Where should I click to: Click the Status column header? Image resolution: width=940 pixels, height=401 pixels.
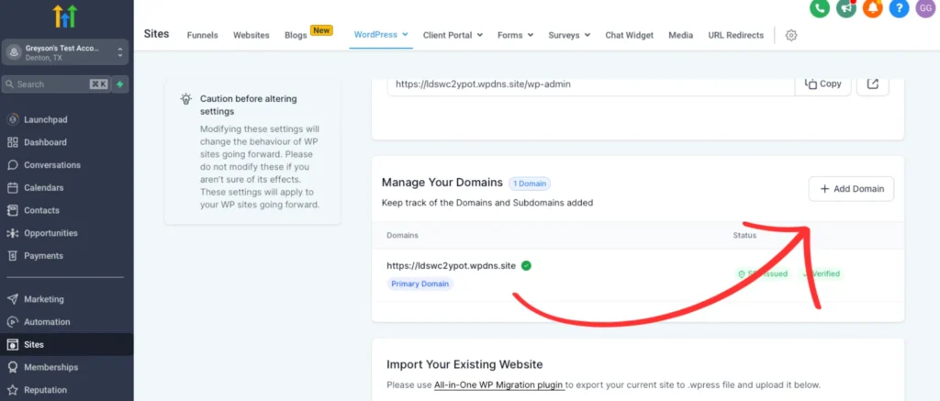(744, 235)
